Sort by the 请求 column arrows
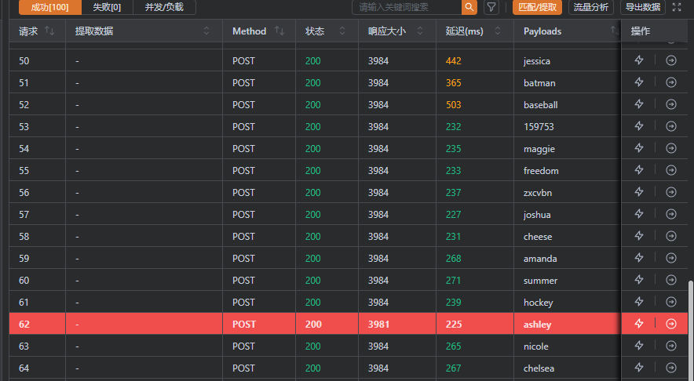Screen dimensions: 694x381 49,31
